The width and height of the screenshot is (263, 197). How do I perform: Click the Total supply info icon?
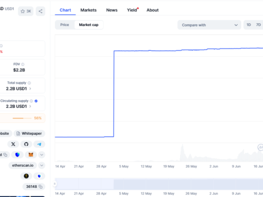click(29, 83)
